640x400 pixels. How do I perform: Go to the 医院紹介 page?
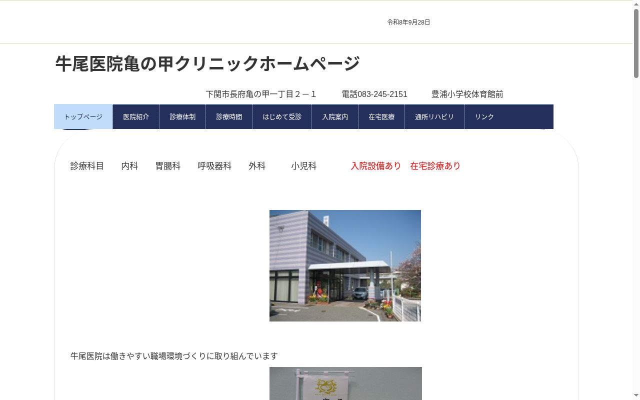point(136,116)
